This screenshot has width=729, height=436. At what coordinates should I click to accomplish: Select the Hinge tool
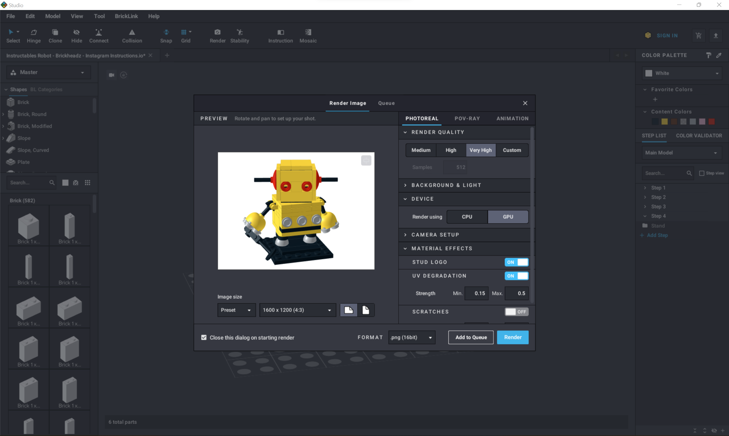(34, 35)
